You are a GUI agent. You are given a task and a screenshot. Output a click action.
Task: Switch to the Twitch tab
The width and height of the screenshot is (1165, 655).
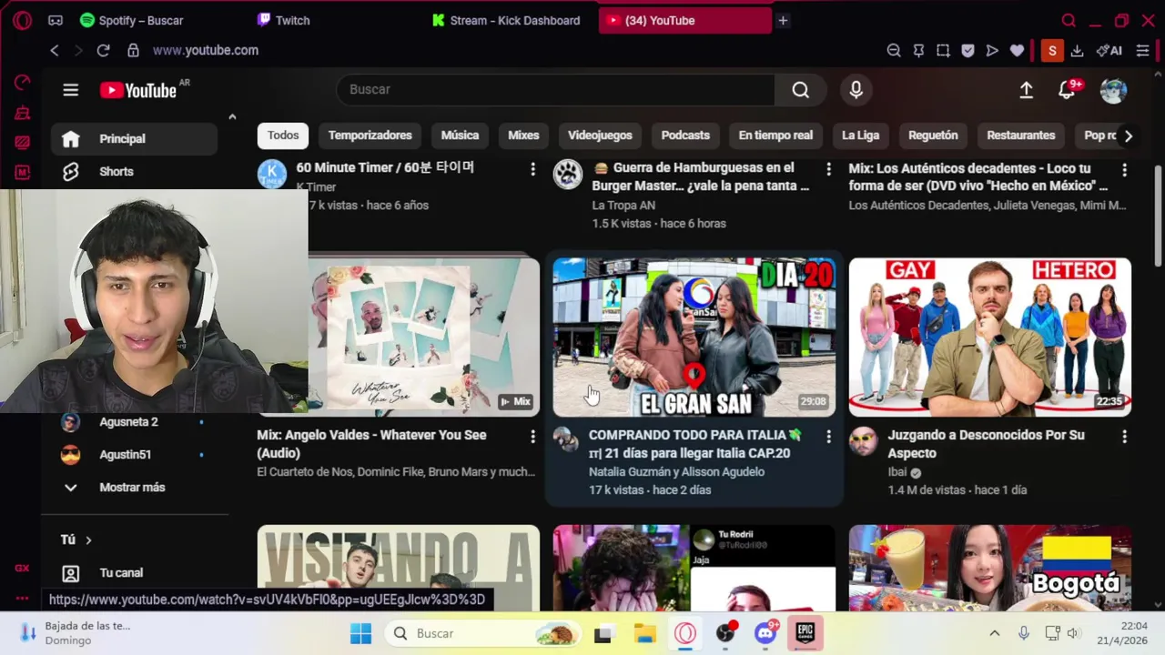(x=283, y=20)
